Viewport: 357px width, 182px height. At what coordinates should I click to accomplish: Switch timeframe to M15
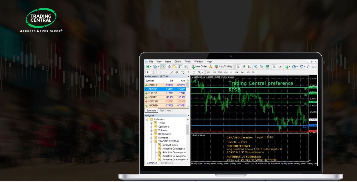[220, 72]
